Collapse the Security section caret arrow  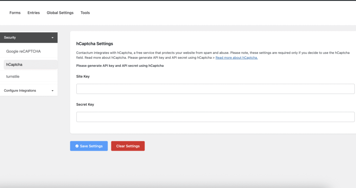(x=52, y=37)
